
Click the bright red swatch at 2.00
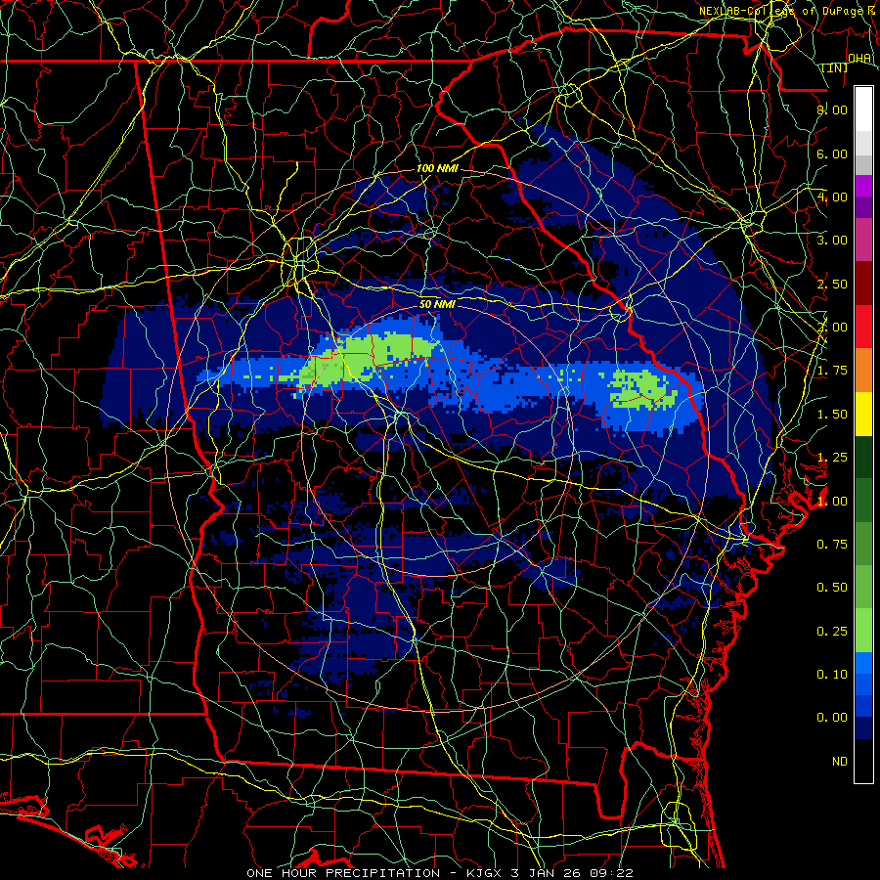pyautogui.click(x=863, y=327)
